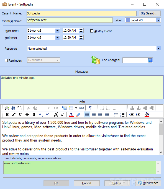Open the Recurrence button
This screenshot has width=164, height=189.
point(148,183)
